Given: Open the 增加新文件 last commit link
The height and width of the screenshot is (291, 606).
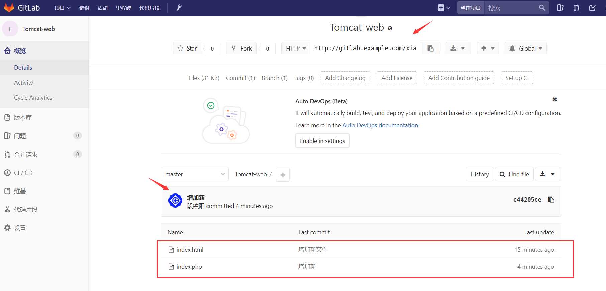Looking at the screenshot, I should pos(313,250).
